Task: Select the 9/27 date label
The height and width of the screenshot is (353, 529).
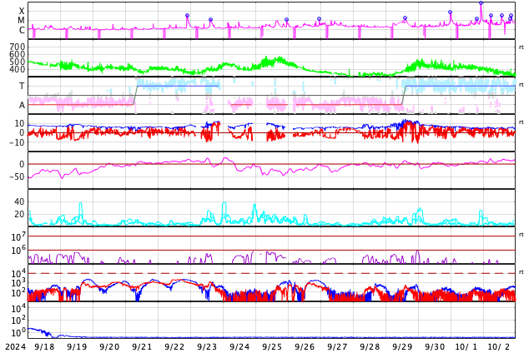Action: point(337,347)
